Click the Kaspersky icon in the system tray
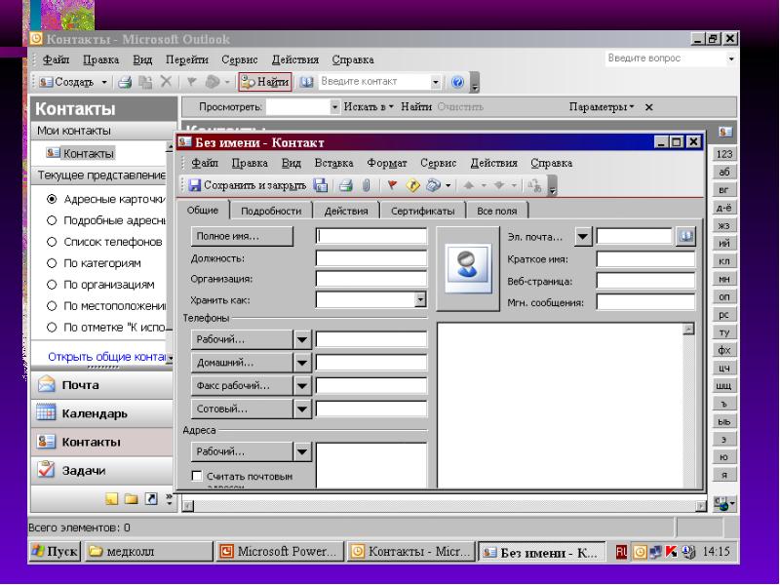The height and width of the screenshot is (585, 780). tap(672, 552)
